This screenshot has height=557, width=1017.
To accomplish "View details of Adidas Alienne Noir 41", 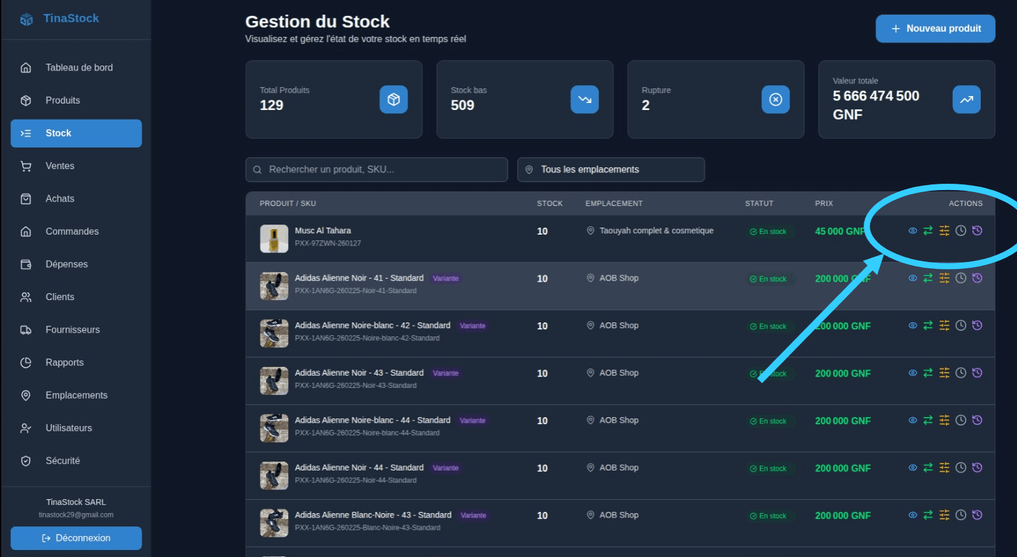I will [x=913, y=278].
